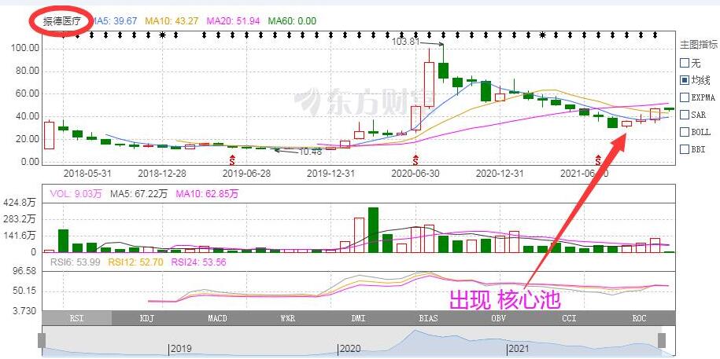Image resolution: width=720 pixels, height=359 pixels.
Task: Click the volume MA5: 67.22万 label
Action: tap(138, 194)
